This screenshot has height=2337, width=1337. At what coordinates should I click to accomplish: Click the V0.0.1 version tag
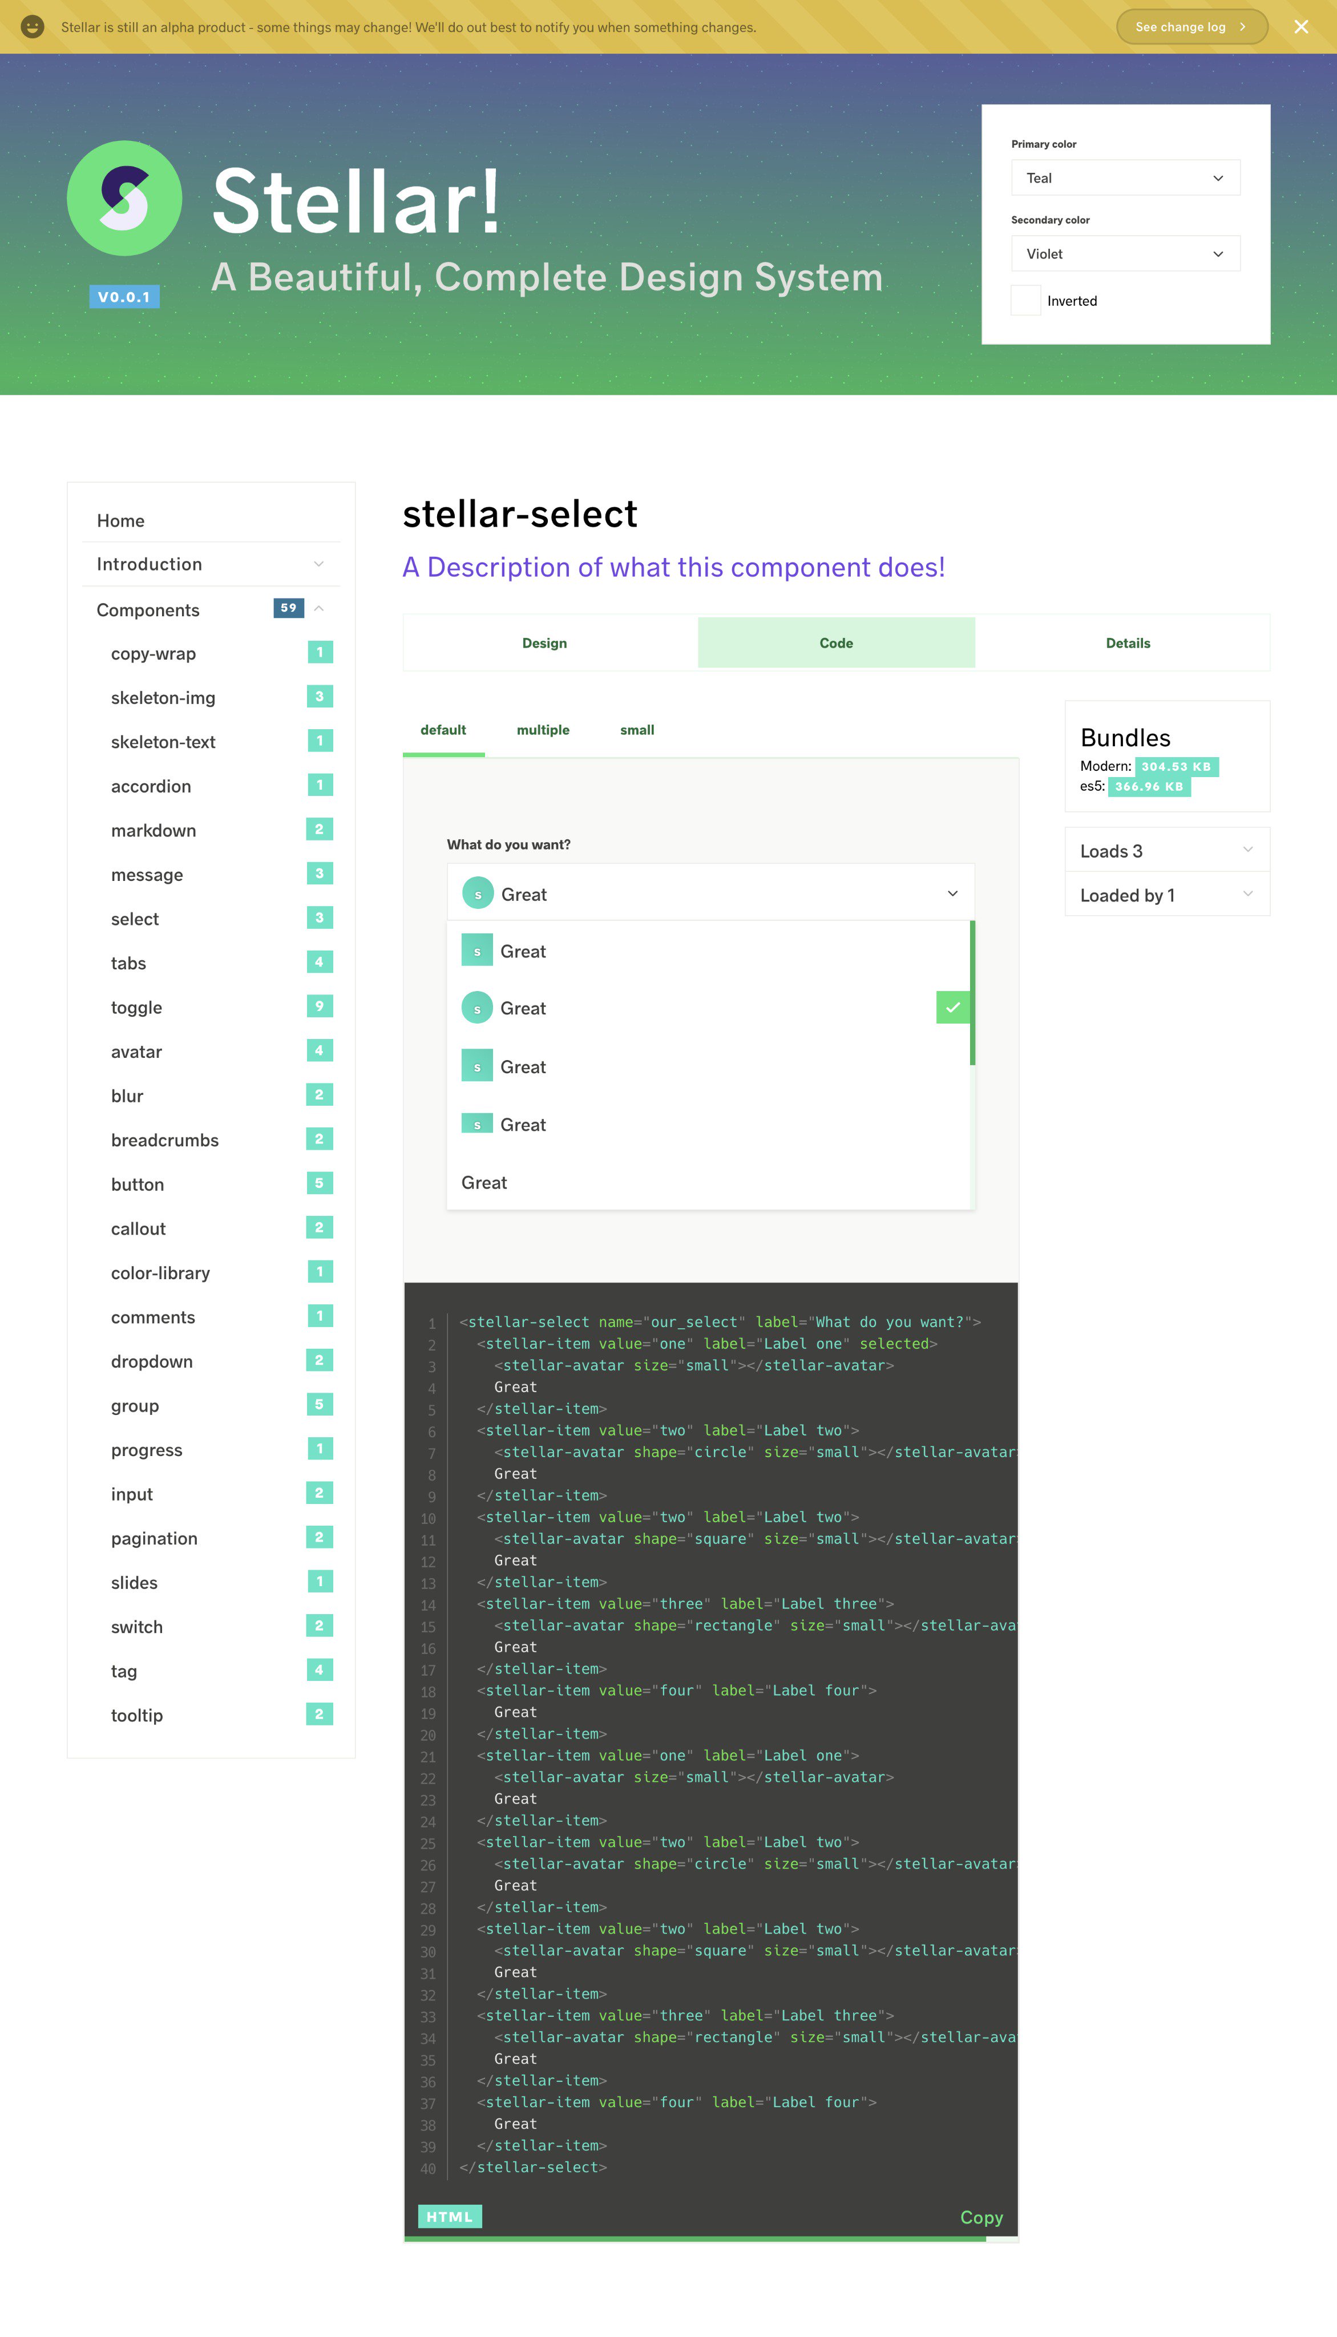coord(124,297)
